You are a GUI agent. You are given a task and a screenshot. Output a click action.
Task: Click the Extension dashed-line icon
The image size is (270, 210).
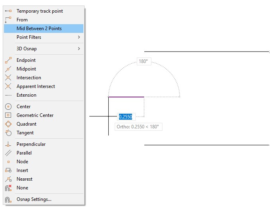(8, 95)
